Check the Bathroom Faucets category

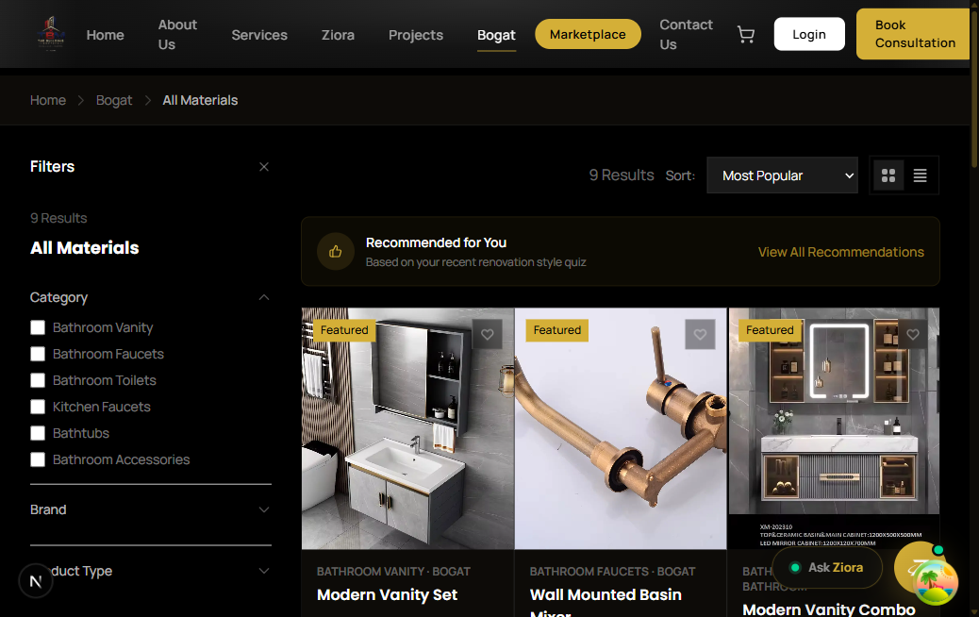pyautogui.click(x=38, y=354)
